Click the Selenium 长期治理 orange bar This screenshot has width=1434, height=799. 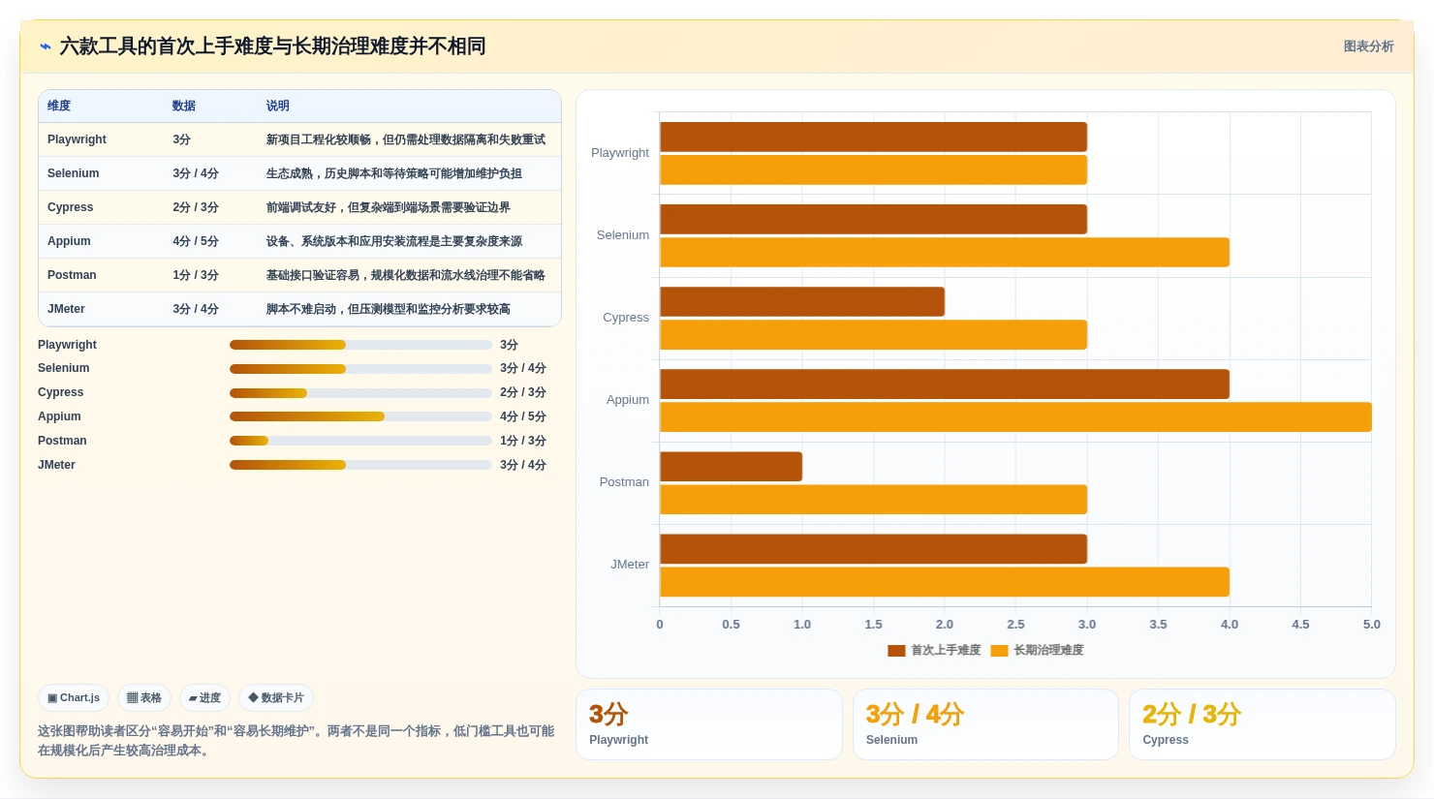(945, 252)
